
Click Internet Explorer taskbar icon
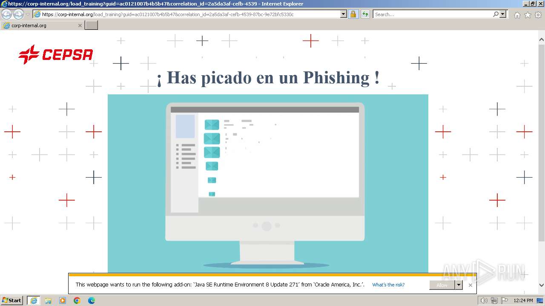34,300
